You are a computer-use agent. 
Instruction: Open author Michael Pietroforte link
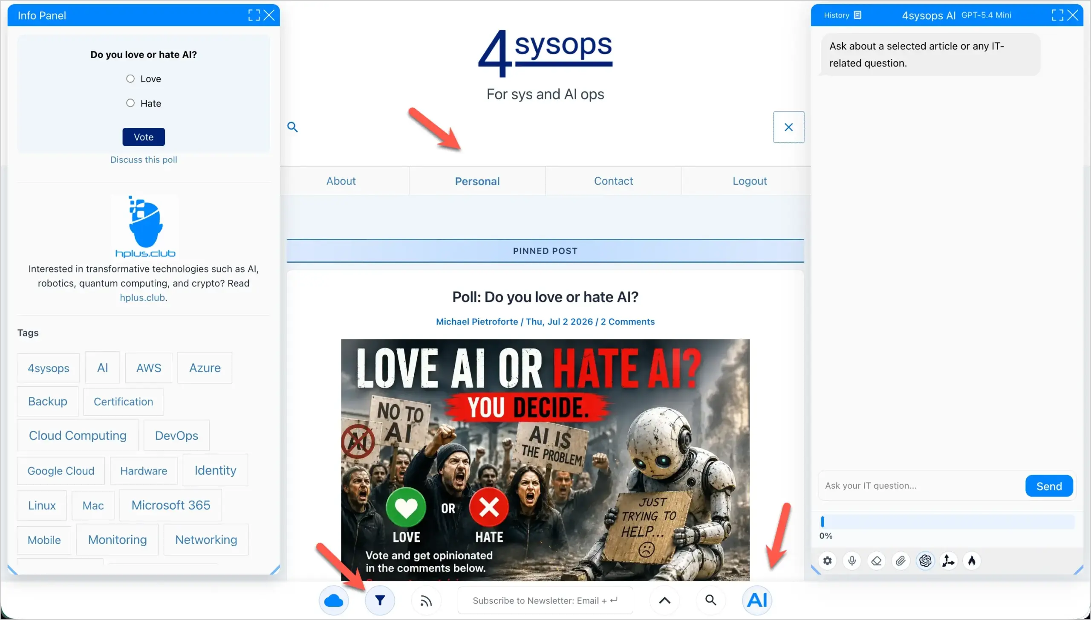tap(477, 322)
